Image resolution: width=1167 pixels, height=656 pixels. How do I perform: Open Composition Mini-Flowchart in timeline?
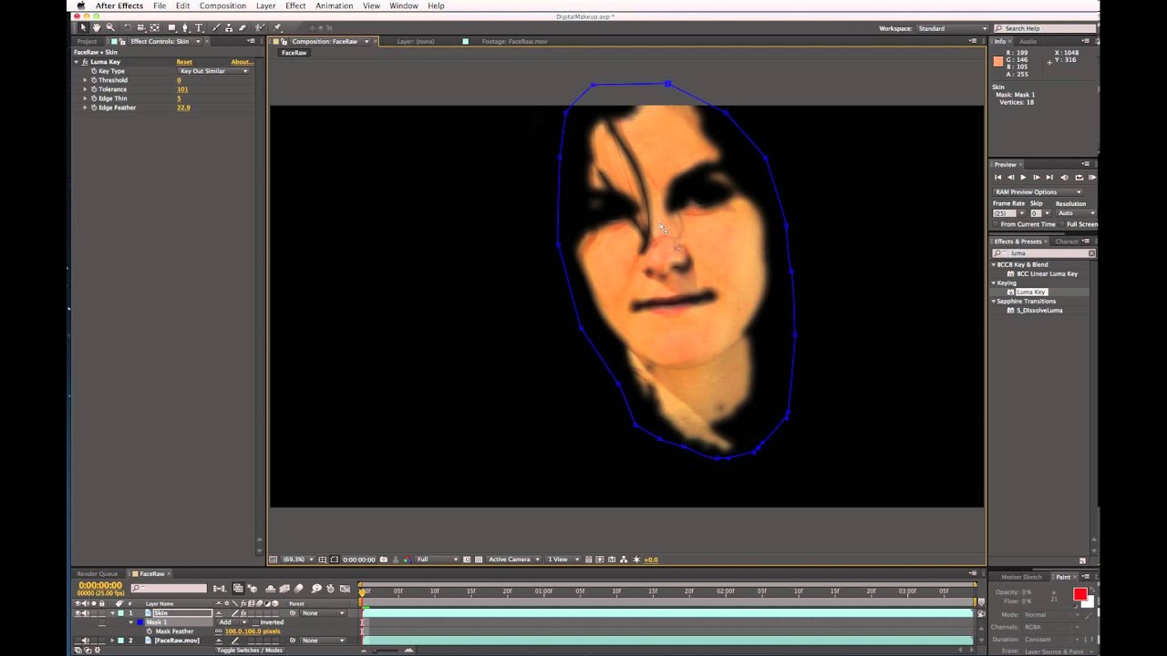[x=219, y=589]
